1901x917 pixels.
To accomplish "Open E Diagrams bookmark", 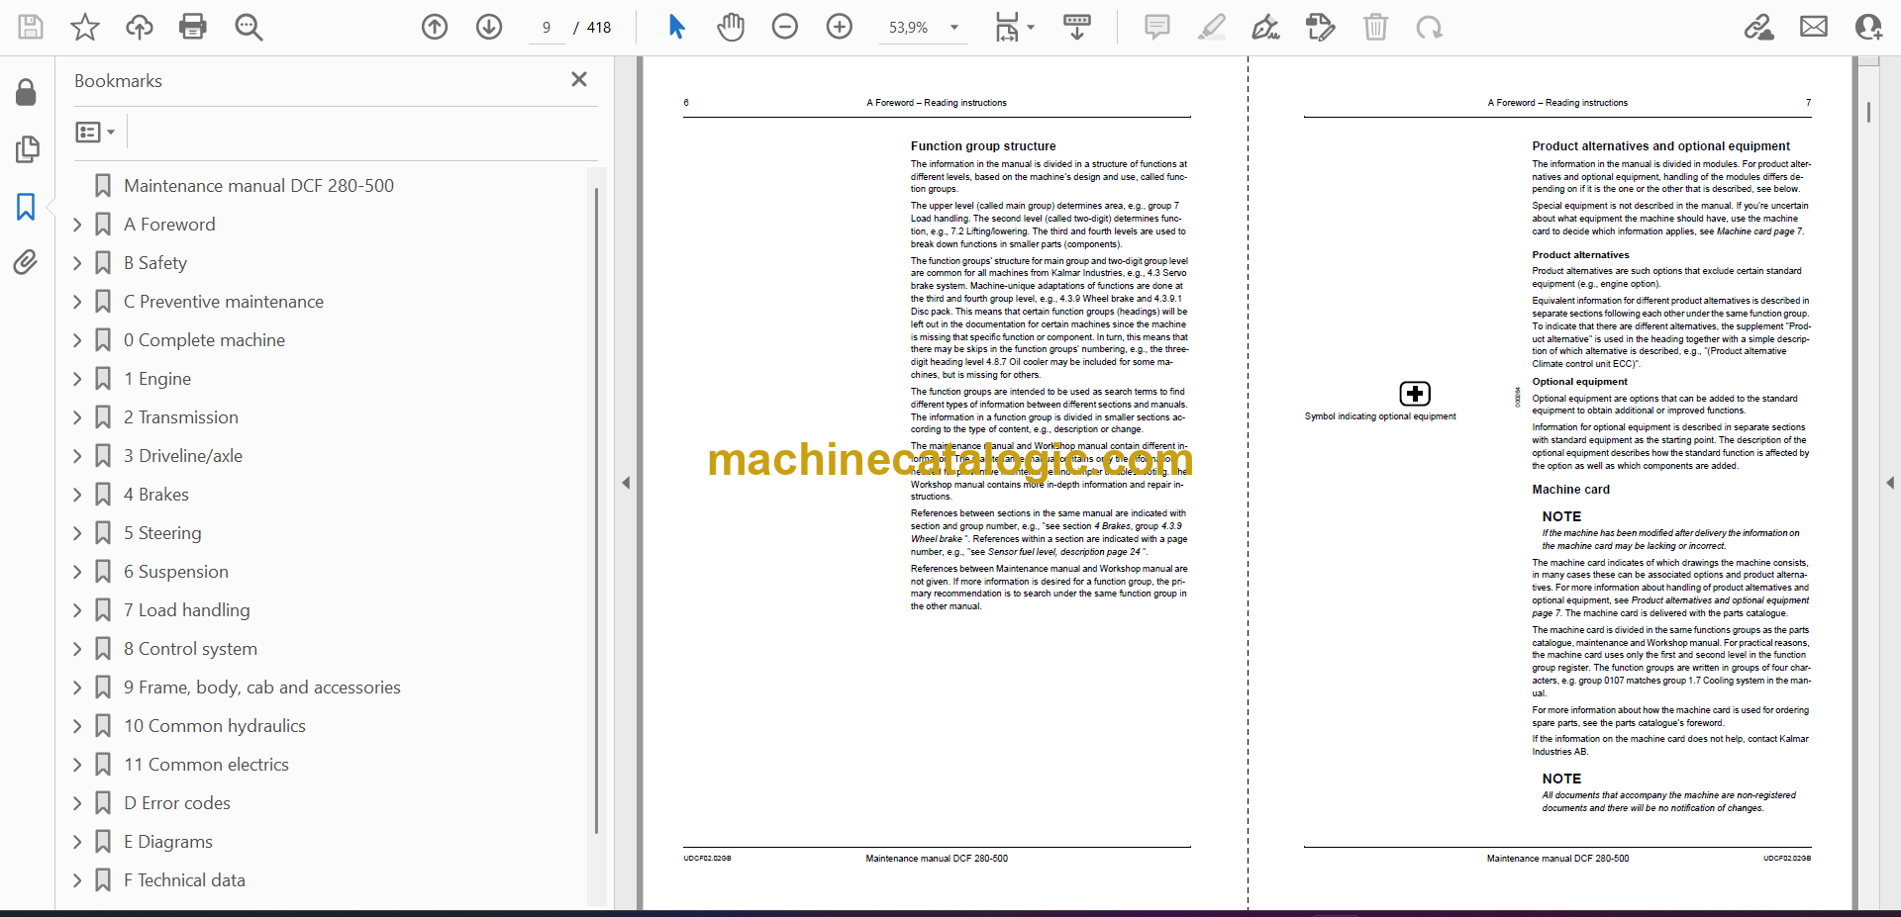I will (x=167, y=842).
